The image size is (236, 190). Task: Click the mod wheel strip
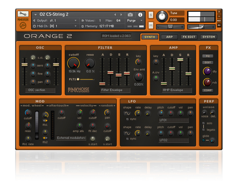[37, 125]
